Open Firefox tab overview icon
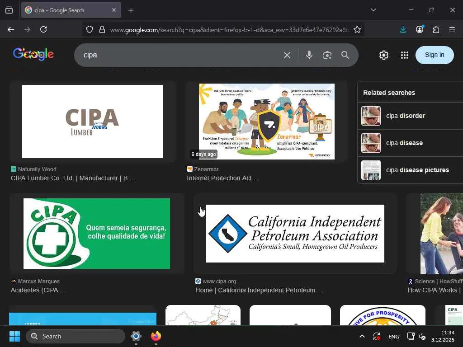This screenshot has height=347, width=463. pyautogui.click(x=9, y=10)
